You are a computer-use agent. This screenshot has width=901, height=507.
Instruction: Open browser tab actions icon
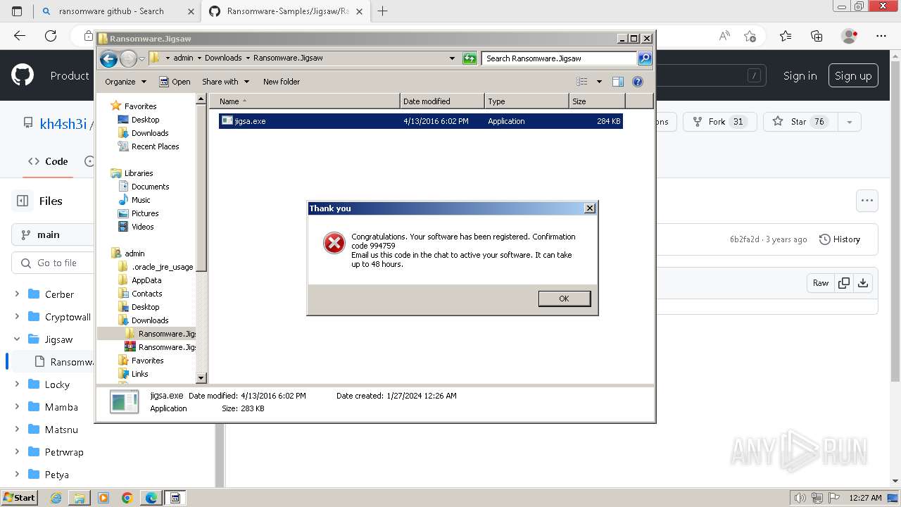tap(17, 11)
